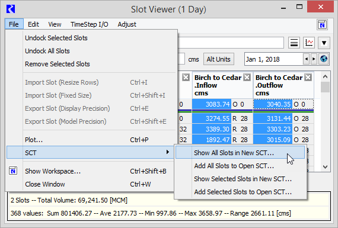The image size is (338, 228).
Task: Click Show Workspace icon in File menu
Action: [13, 171]
